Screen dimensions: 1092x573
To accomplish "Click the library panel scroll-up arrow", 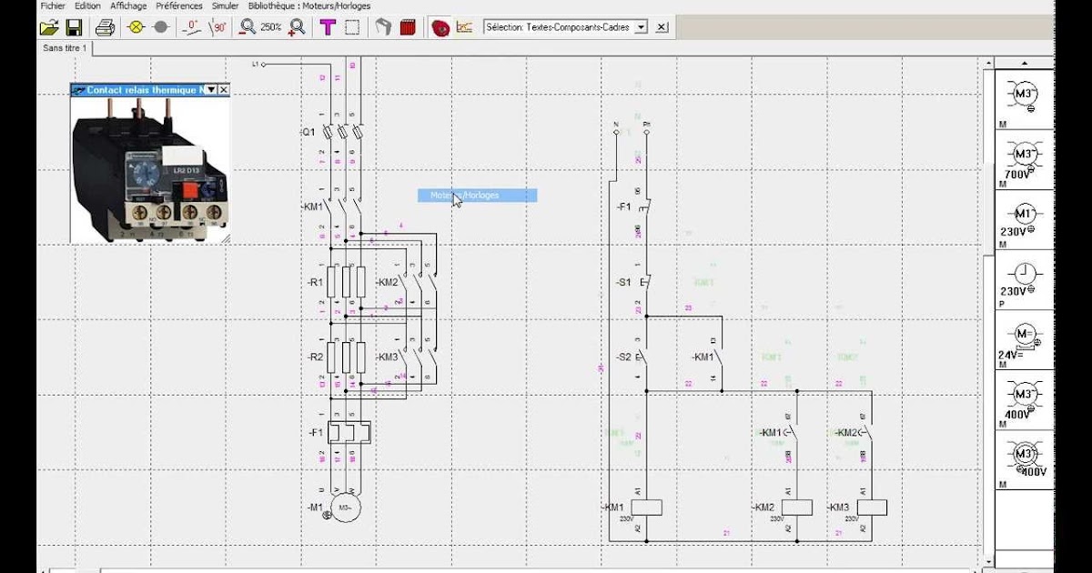I will pos(1025,64).
